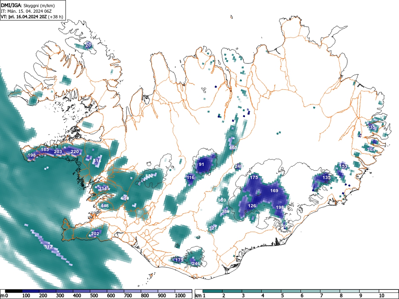Click the 448 visibility label
Screen dimensions: 399x299
pyautogui.click(x=105, y=206)
